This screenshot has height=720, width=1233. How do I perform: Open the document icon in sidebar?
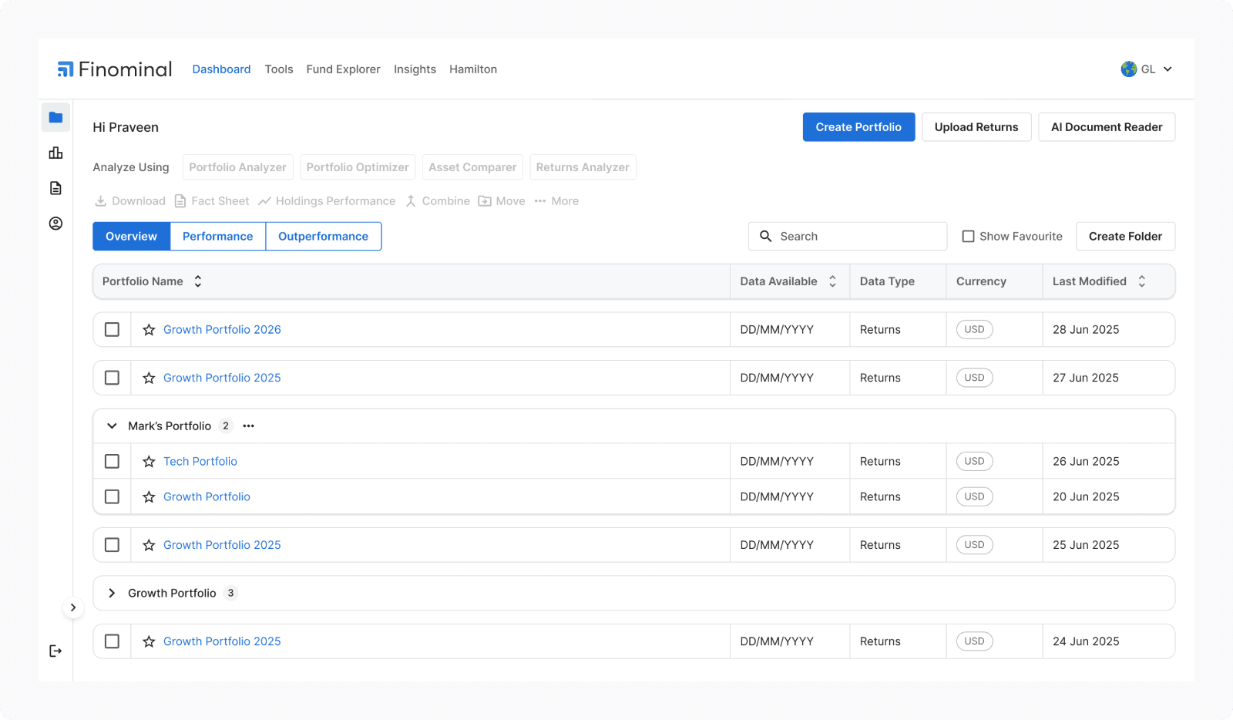click(55, 188)
